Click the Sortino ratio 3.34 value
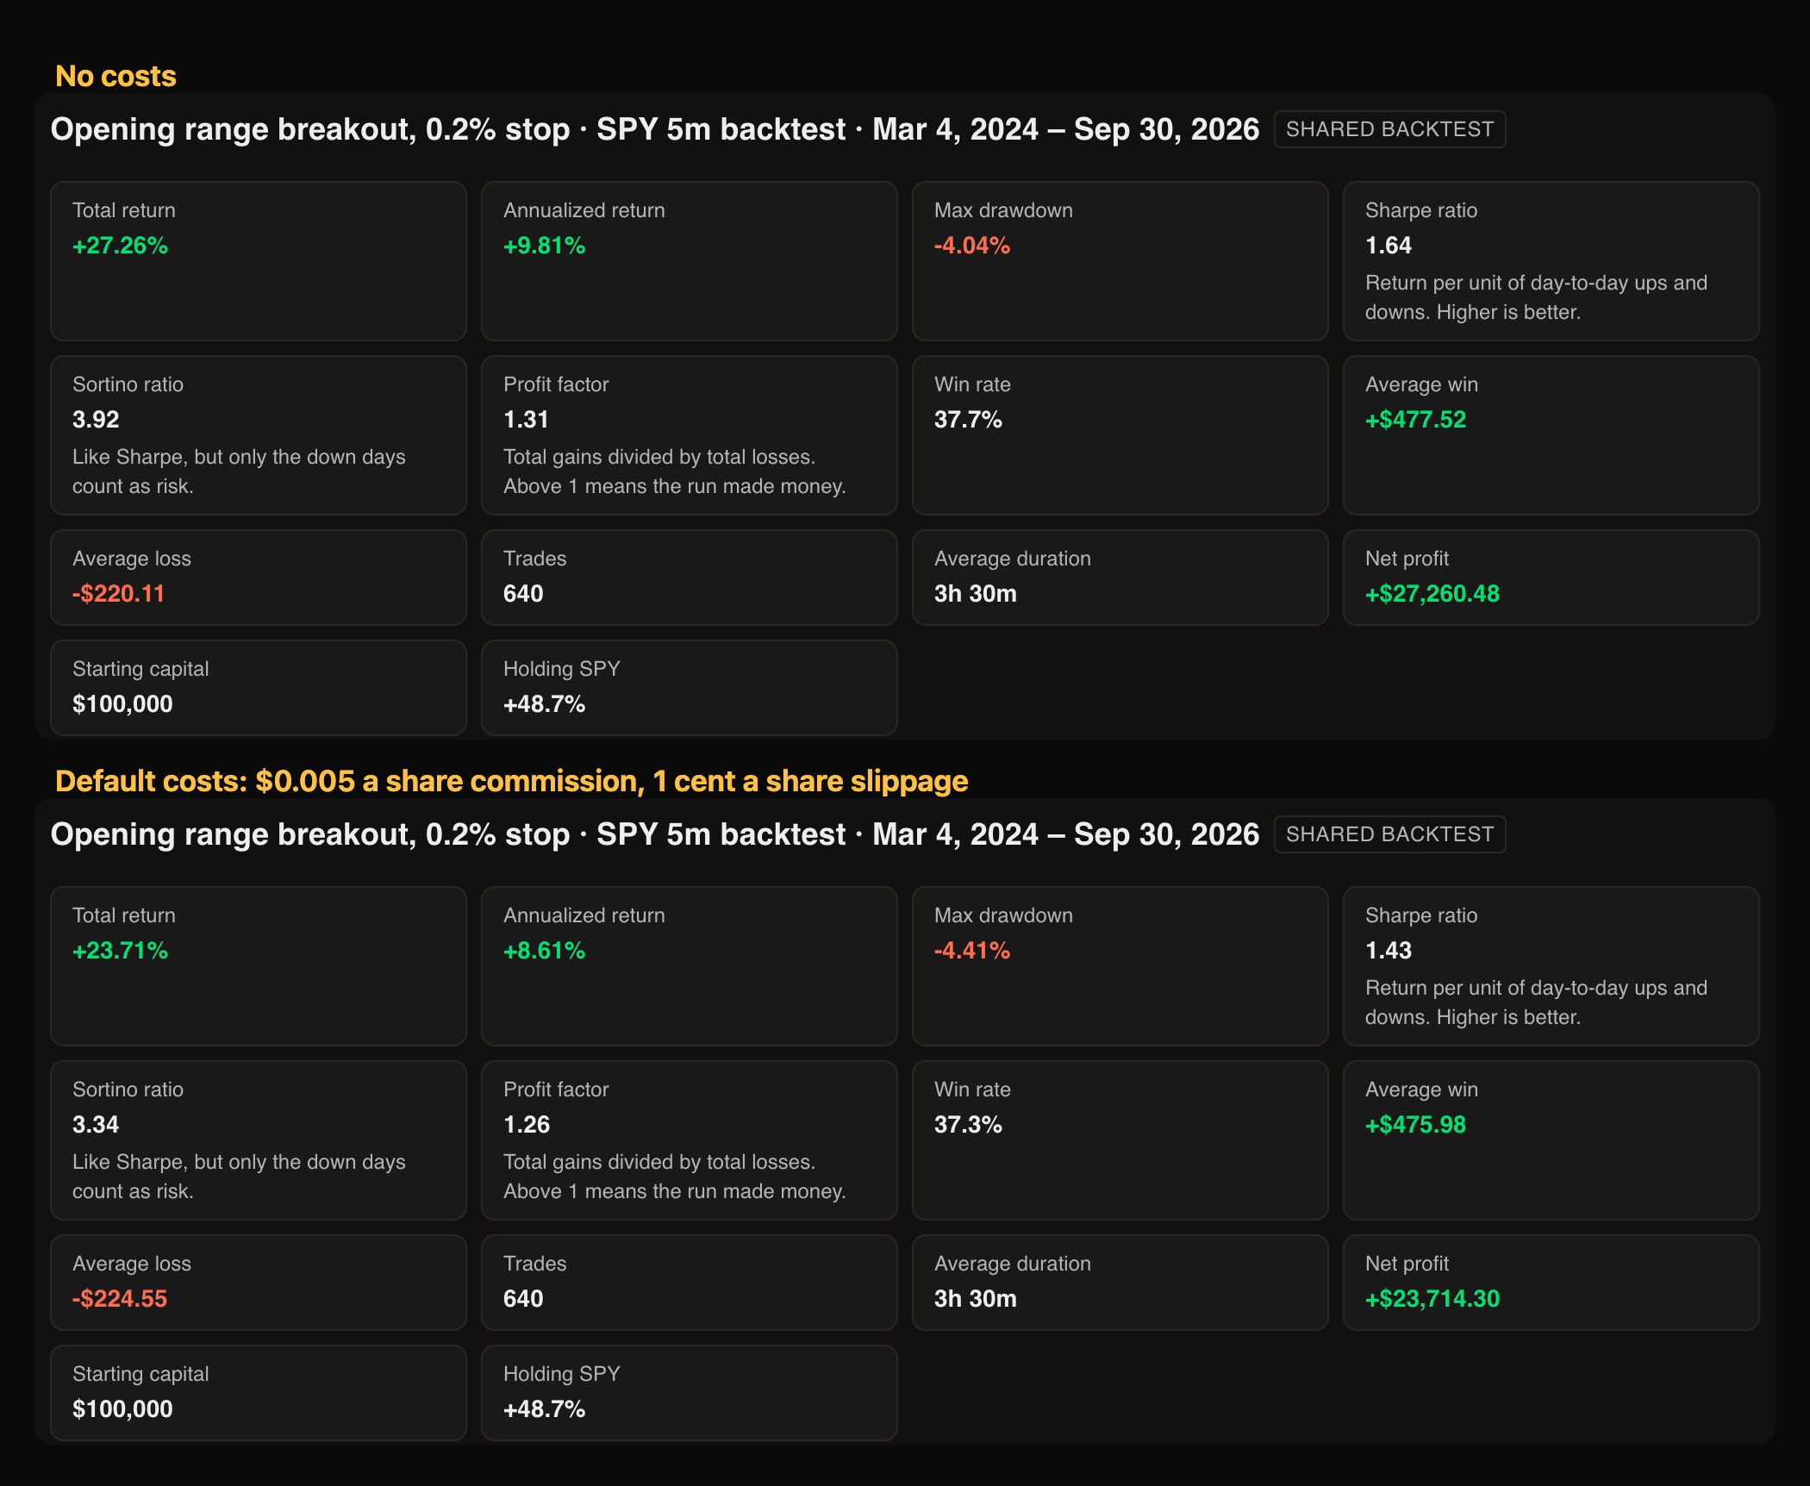 pos(96,1125)
